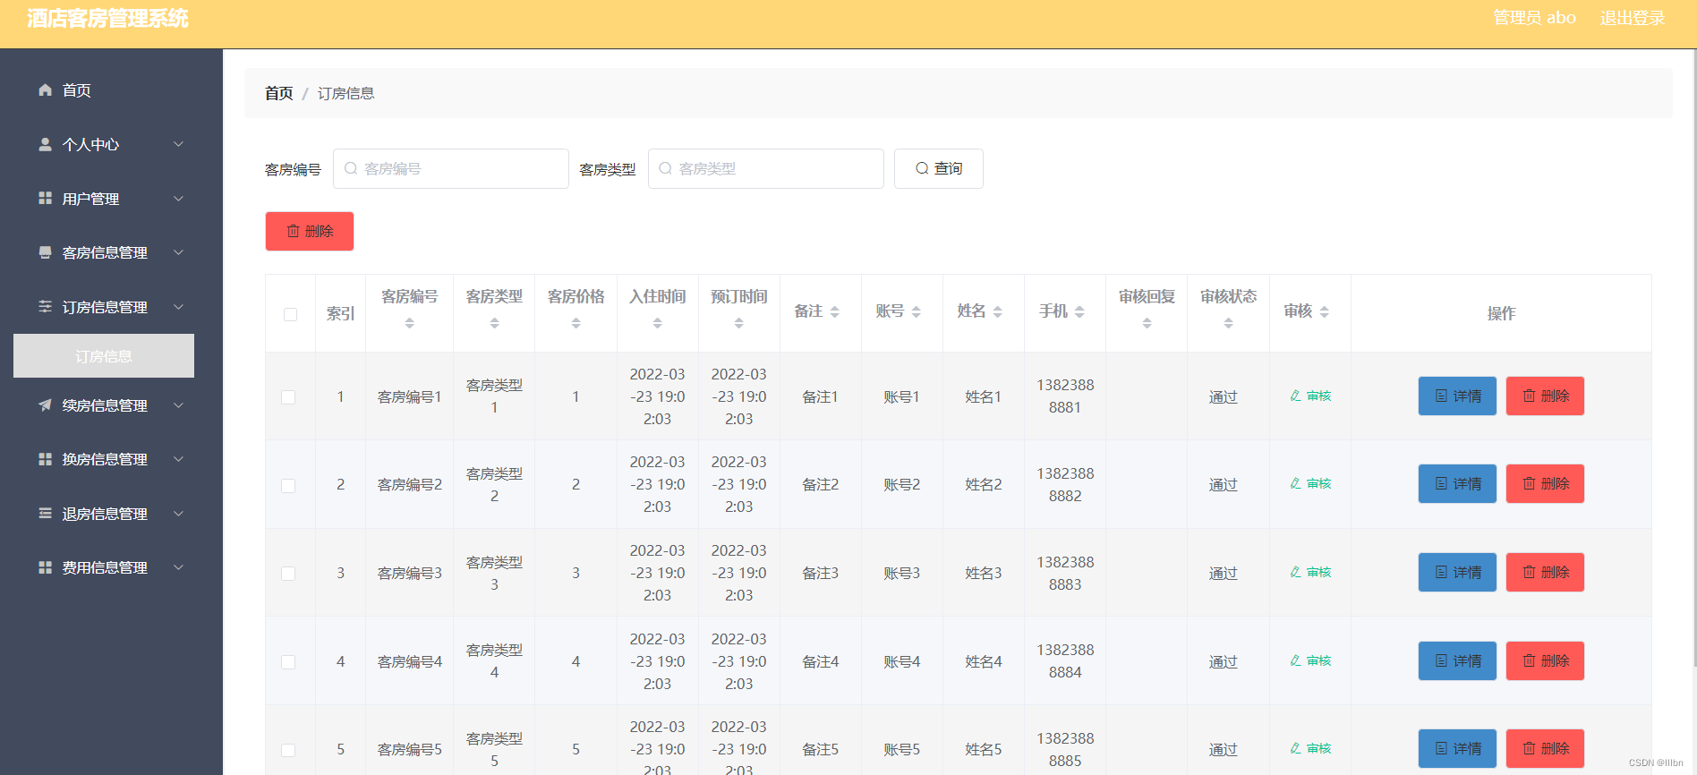1697x775 pixels.
Task: Click 管理员 abo user label
Action: (x=1534, y=18)
